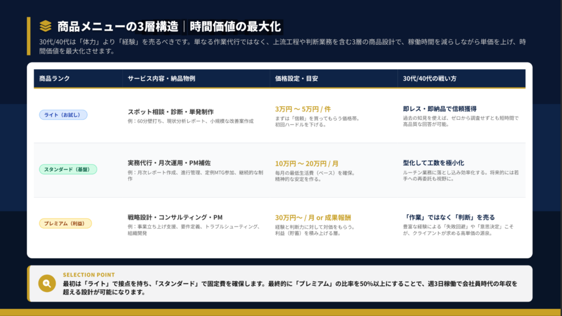Select the プレミアム（利益） rank badge

[65, 223]
